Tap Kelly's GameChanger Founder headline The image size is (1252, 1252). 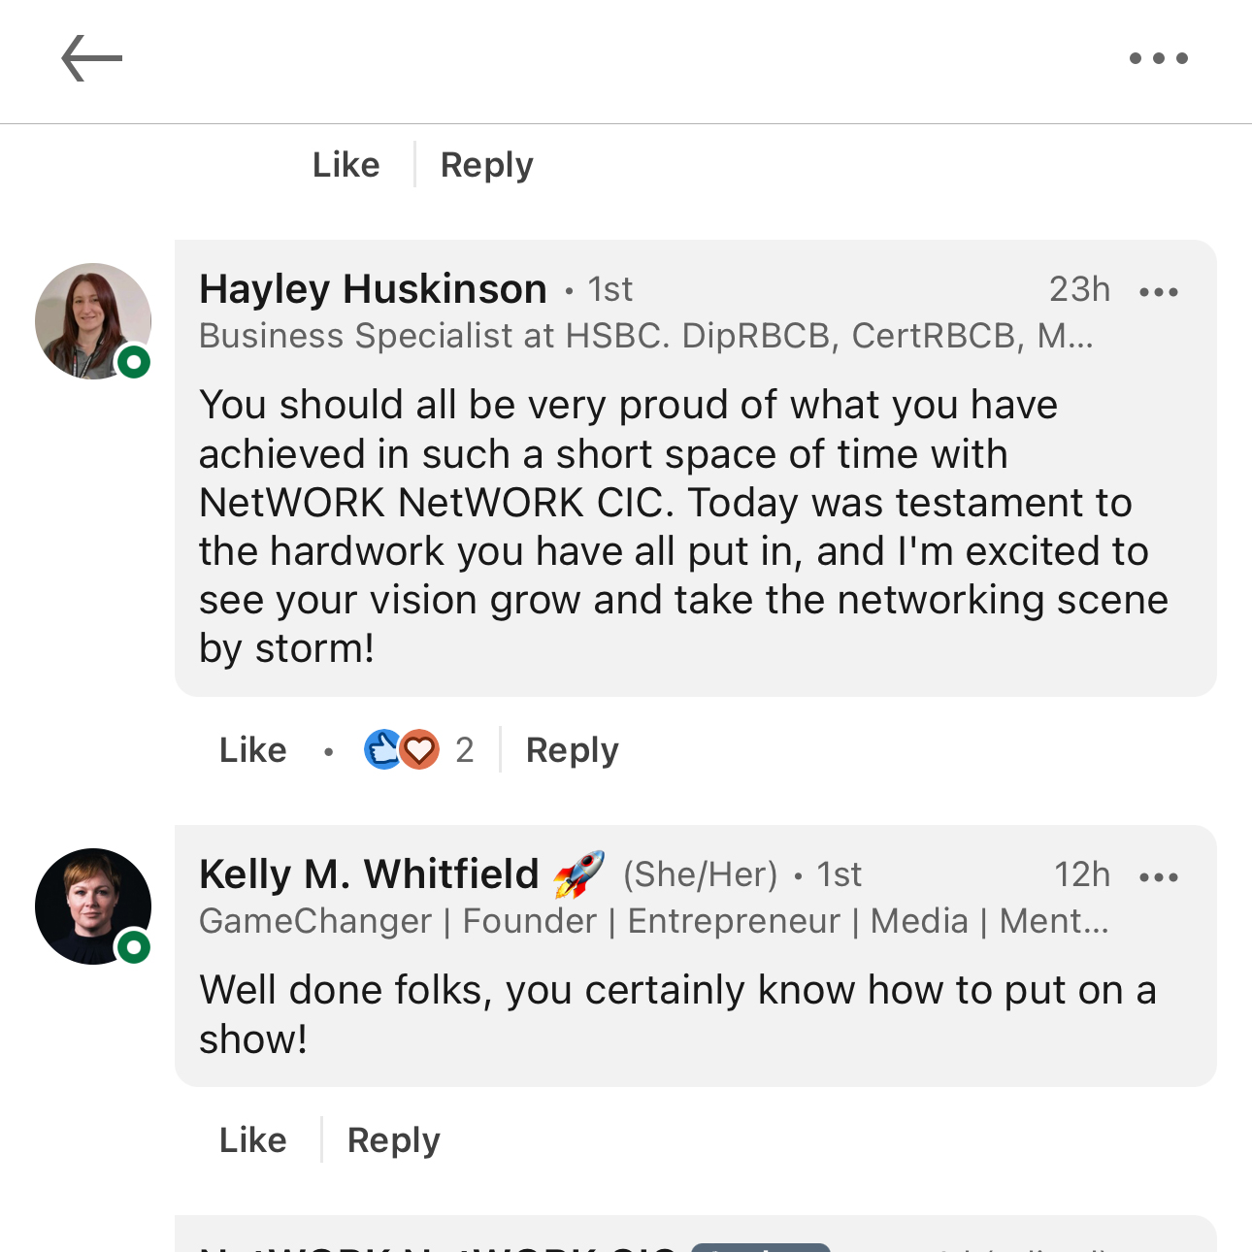point(653,921)
